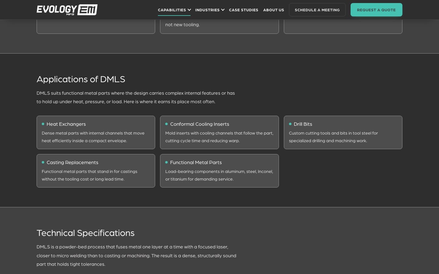Image resolution: width=439 pixels, height=274 pixels.
Task: Click the Functional Metal Parts description about load-bearing components
Action: click(219, 175)
